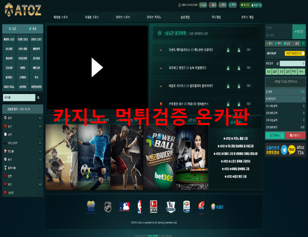
Task: Click the Bundesliga logo
Action: (153, 207)
